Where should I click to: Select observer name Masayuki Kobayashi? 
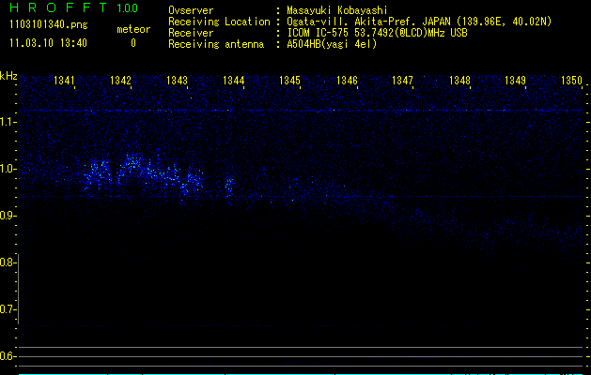click(337, 10)
